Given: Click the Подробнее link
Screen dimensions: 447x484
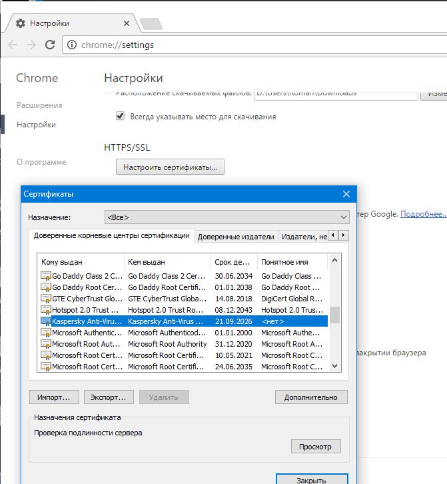Looking at the screenshot, I should (423, 214).
